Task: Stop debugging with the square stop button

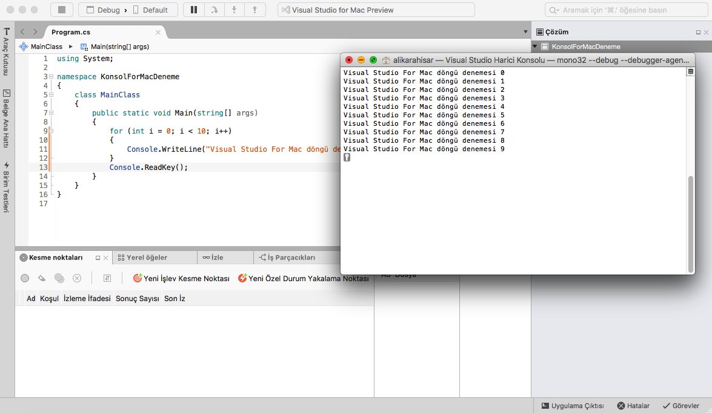Action: pyautogui.click(x=62, y=10)
